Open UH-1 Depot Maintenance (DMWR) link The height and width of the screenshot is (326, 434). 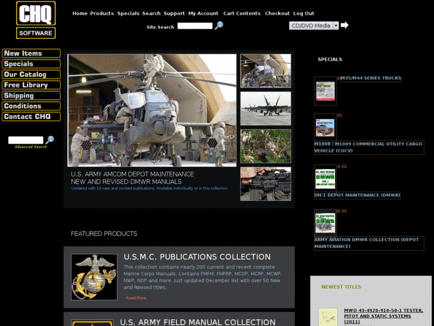357,196
